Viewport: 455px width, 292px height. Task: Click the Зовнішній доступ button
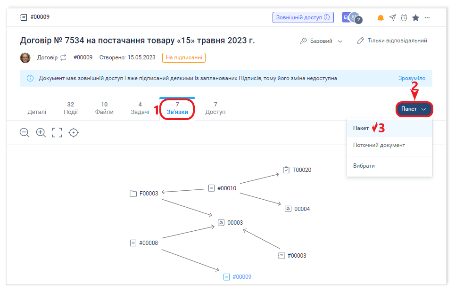coord(303,17)
